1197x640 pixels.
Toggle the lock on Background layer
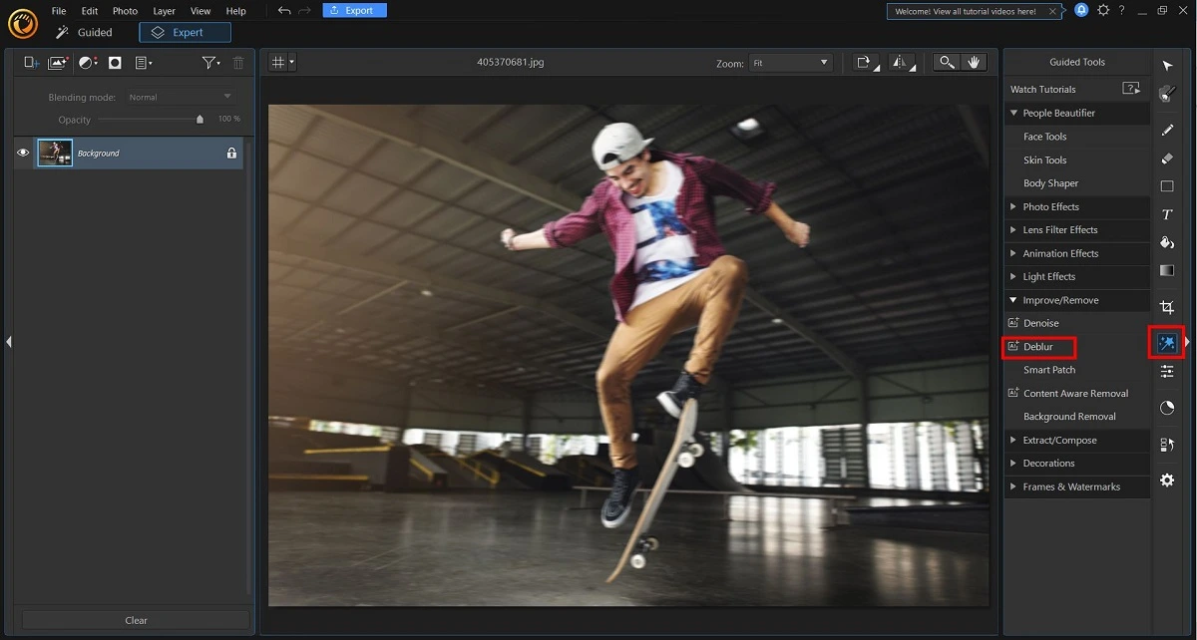[x=231, y=154]
